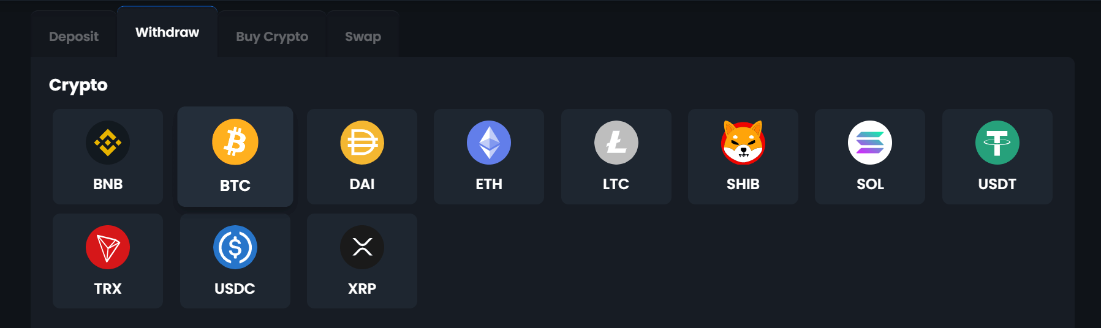Pick the DAI stablecoin icon
1101x328 pixels.
[x=362, y=143]
